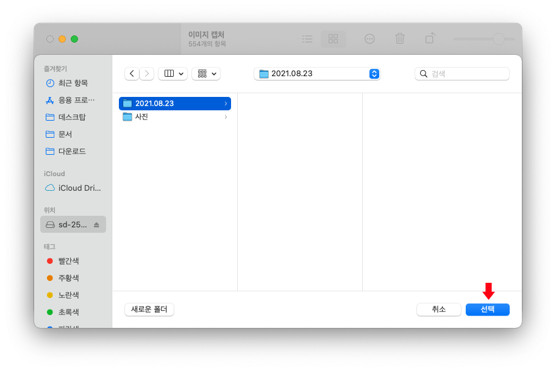This screenshot has height=373, width=556.
Task: Open the item grouping dropdown
Action: point(206,74)
